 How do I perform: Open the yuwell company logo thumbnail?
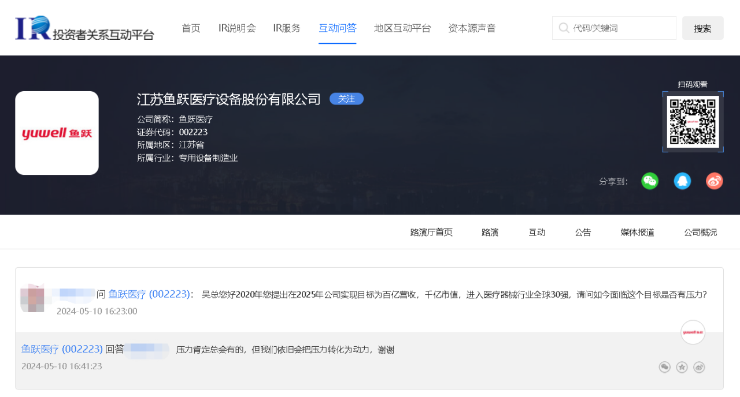click(x=57, y=133)
